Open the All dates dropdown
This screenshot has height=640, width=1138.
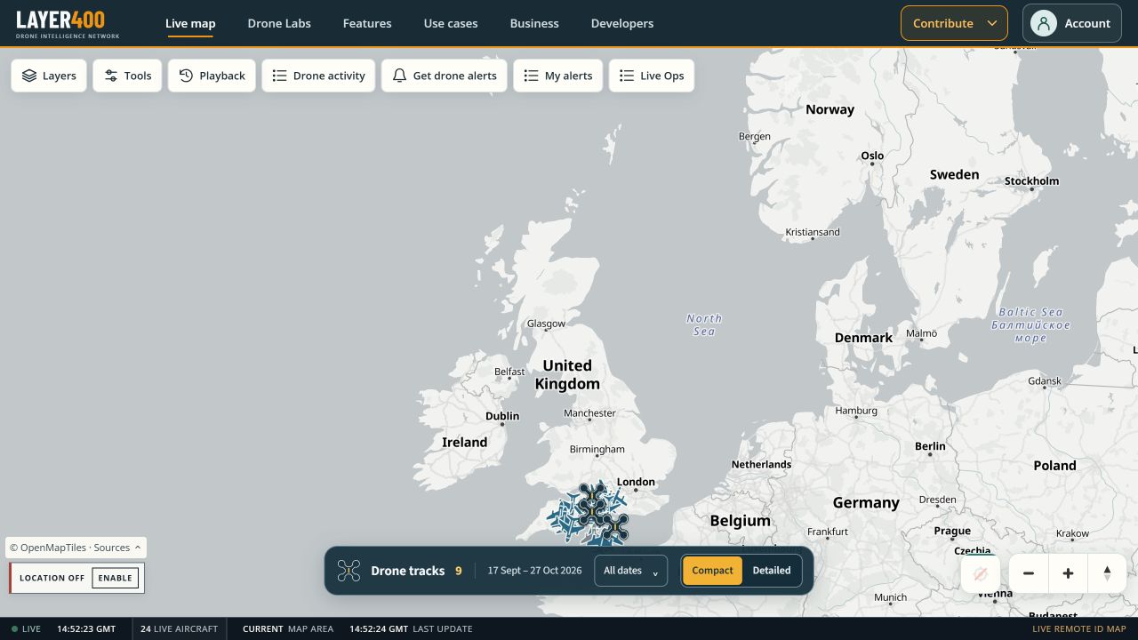(x=630, y=571)
